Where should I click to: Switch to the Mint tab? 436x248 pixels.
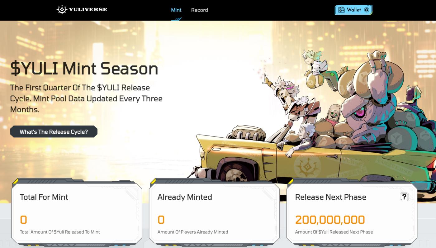click(x=176, y=10)
